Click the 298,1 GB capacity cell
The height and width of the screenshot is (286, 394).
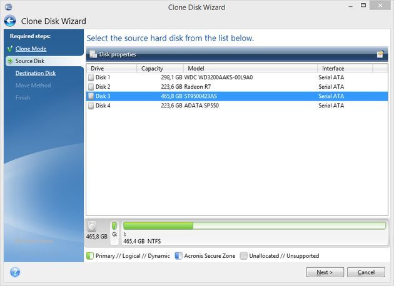[x=171, y=77]
